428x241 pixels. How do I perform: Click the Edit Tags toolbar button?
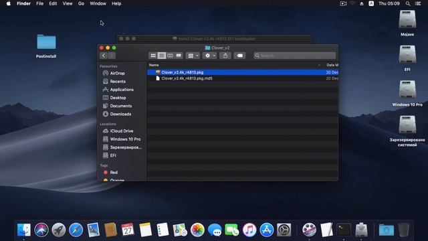[x=239, y=56]
